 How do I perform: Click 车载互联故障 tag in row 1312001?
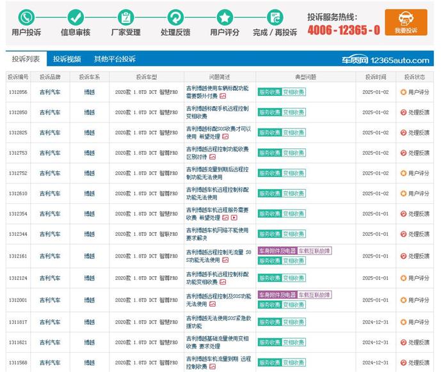click(x=314, y=295)
